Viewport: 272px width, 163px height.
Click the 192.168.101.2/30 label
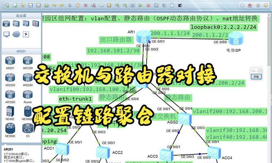(113, 51)
